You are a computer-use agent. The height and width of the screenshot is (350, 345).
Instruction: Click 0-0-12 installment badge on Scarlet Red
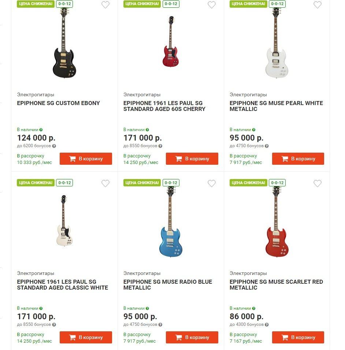click(277, 183)
